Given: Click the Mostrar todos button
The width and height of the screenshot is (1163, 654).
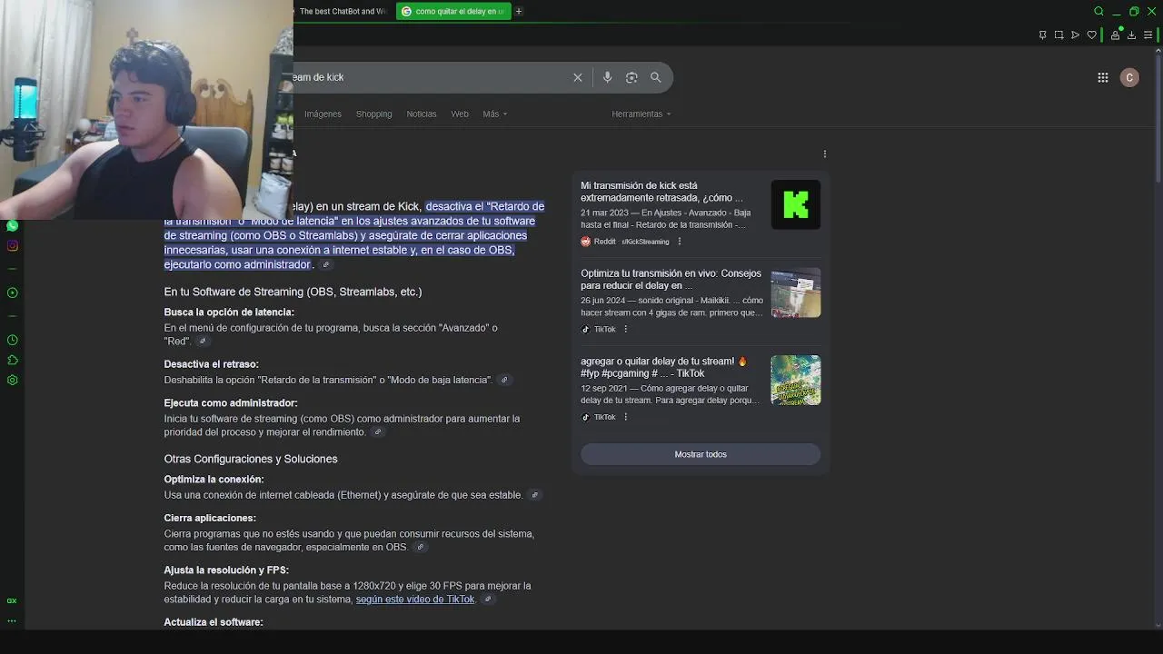Looking at the screenshot, I should pyautogui.click(x=701, y=454).
